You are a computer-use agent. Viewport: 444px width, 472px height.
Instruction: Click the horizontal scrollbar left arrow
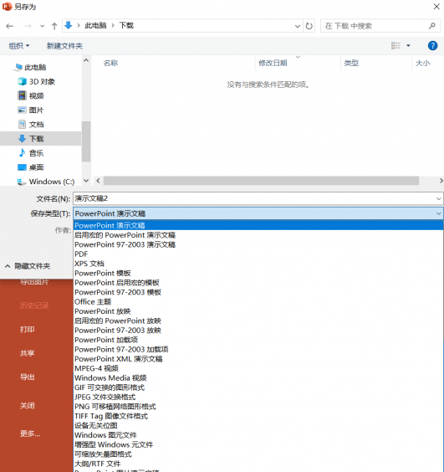(98, 181)
